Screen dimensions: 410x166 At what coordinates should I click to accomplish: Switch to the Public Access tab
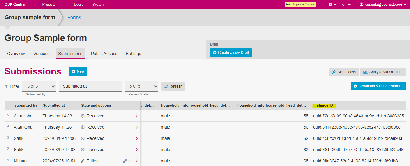[x=104, y=54]
